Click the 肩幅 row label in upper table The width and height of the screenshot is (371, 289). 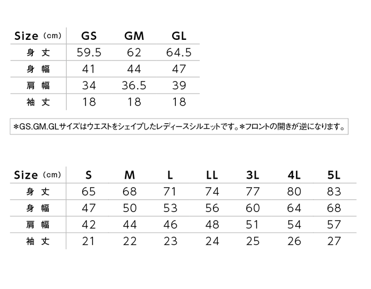coord(38,86)
